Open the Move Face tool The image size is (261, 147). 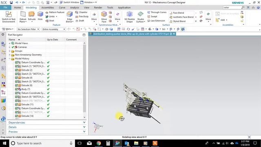pos(104,17)
